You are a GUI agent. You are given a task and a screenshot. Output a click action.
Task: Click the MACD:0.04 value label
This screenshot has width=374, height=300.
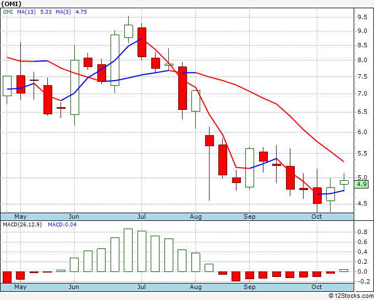[62, 225]
